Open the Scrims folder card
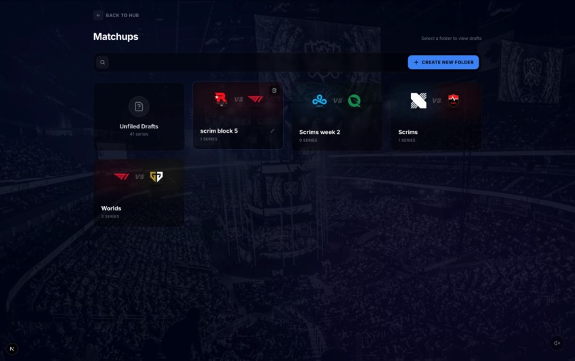The width and height of the screenshot is (575, 361). click(x=436, y=116)
